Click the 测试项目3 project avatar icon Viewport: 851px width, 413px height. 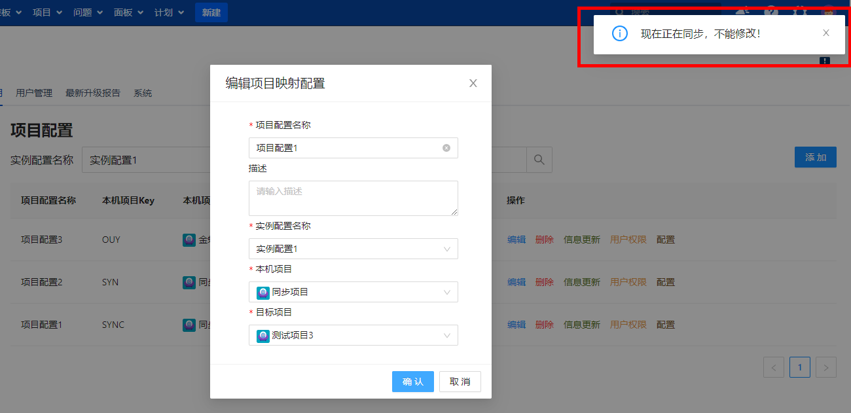pyautogui.click(x=263, y=335)
